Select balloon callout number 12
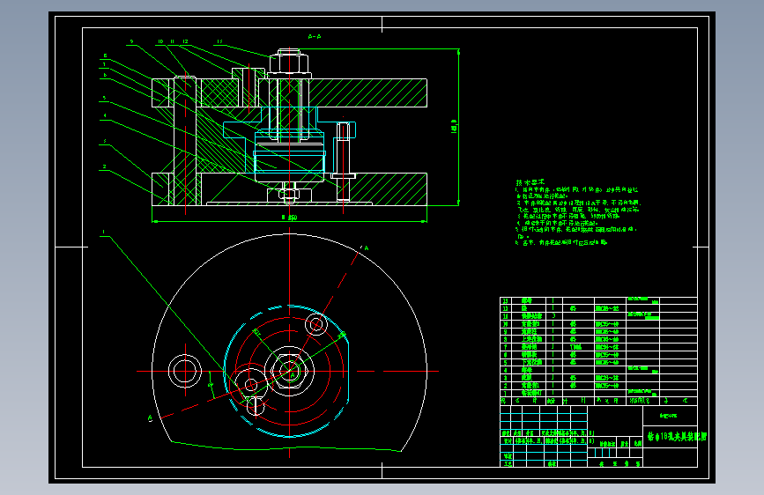764x495 pixels. [x=185, y=42]
